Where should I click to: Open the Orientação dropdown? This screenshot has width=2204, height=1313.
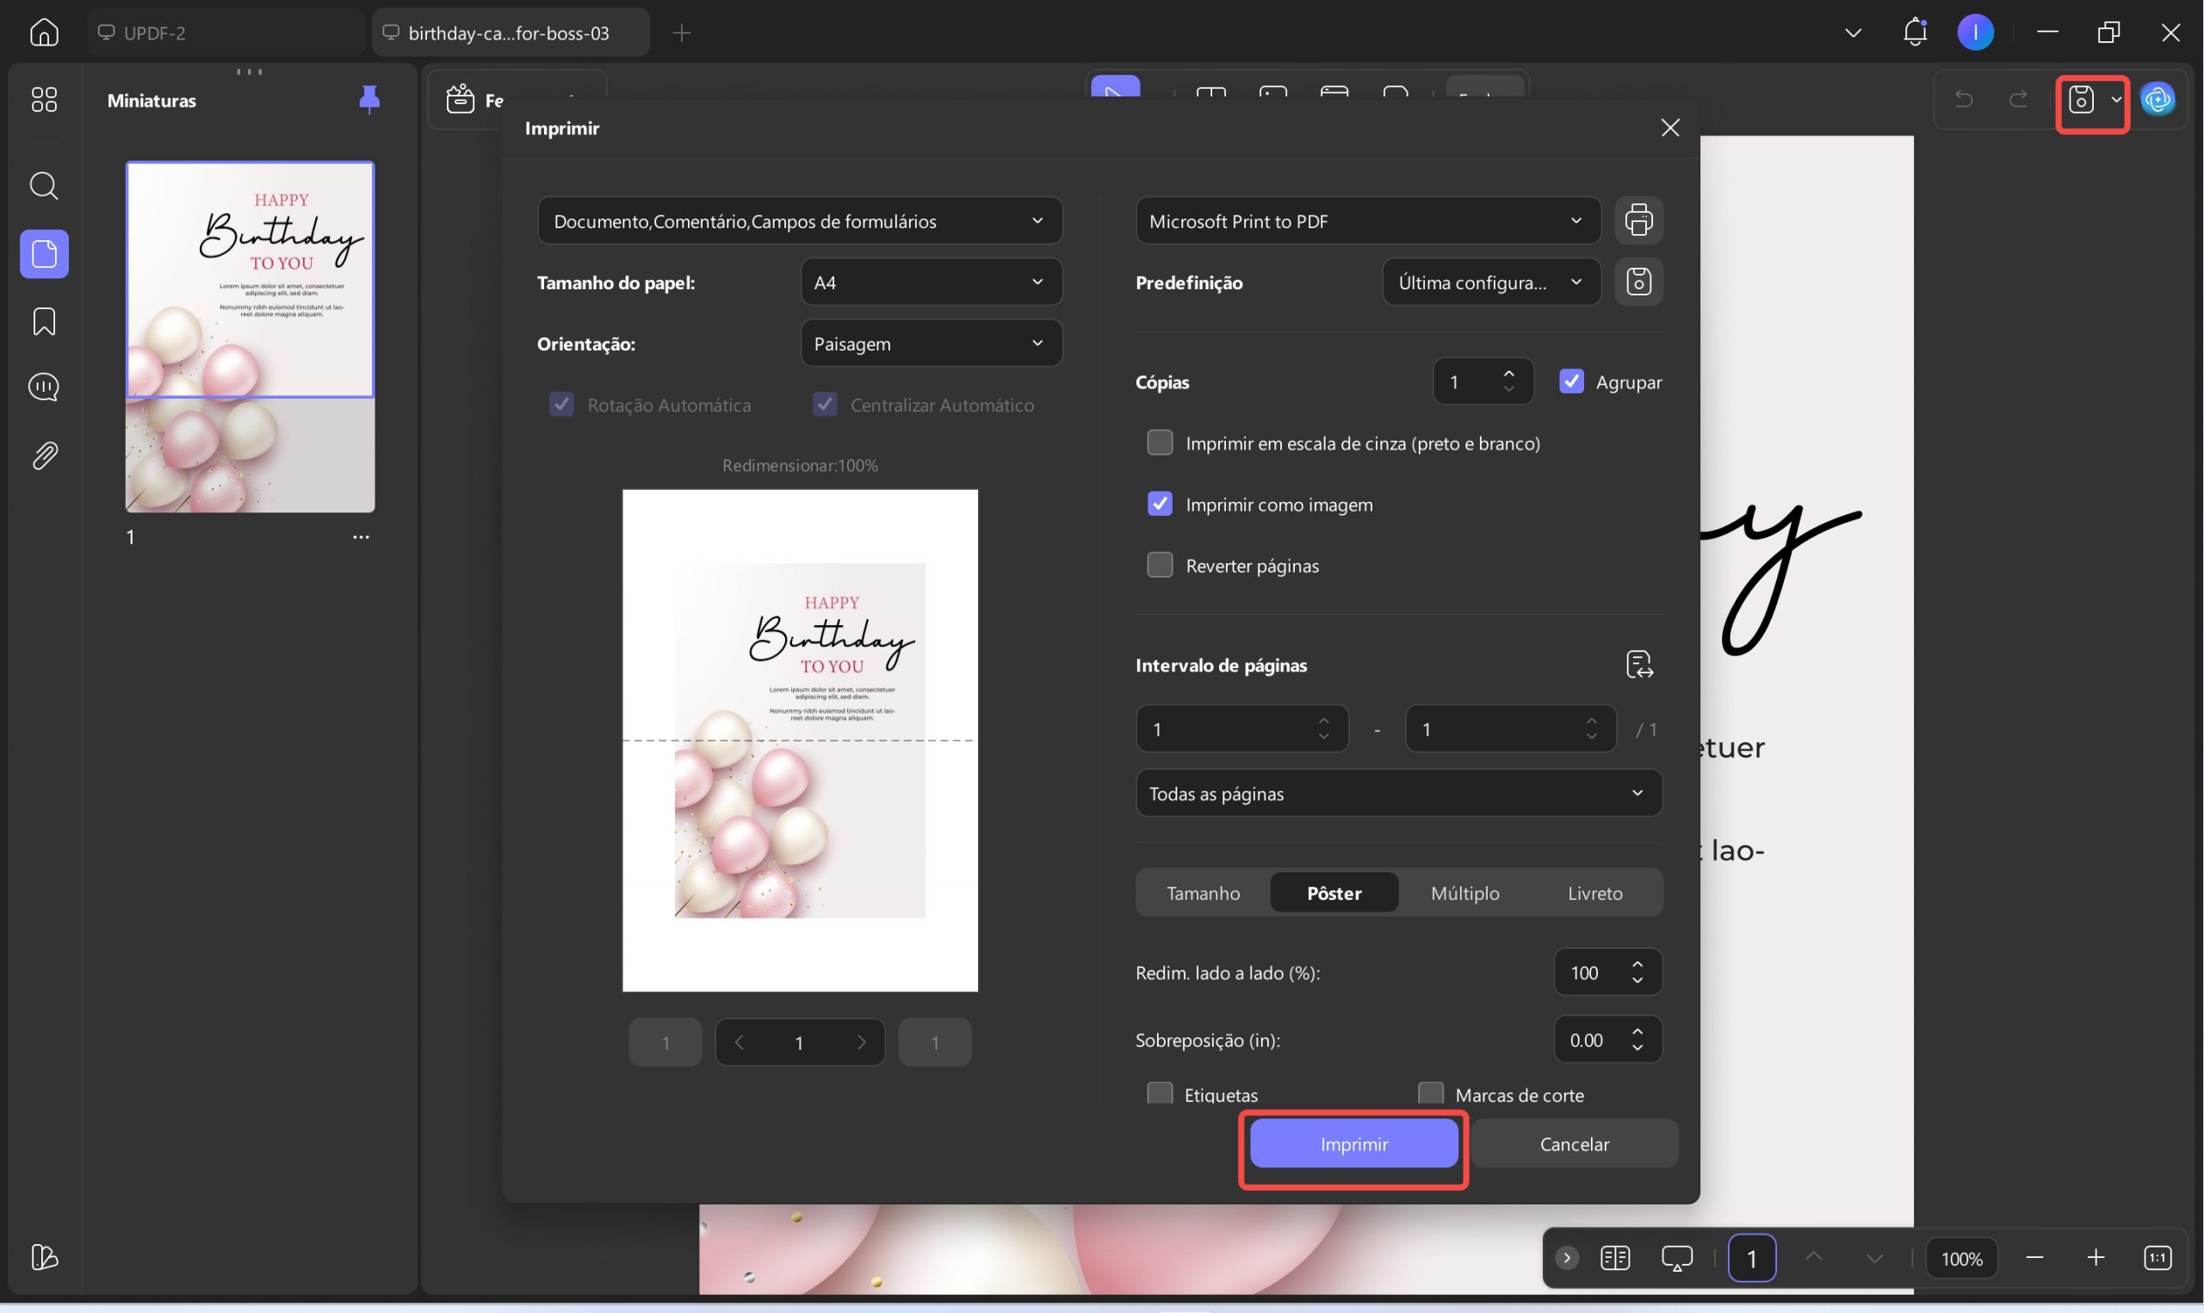tap(932, 344)
